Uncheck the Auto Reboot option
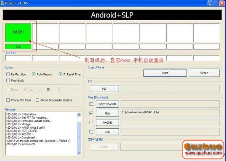 click(x=34, y=74)
